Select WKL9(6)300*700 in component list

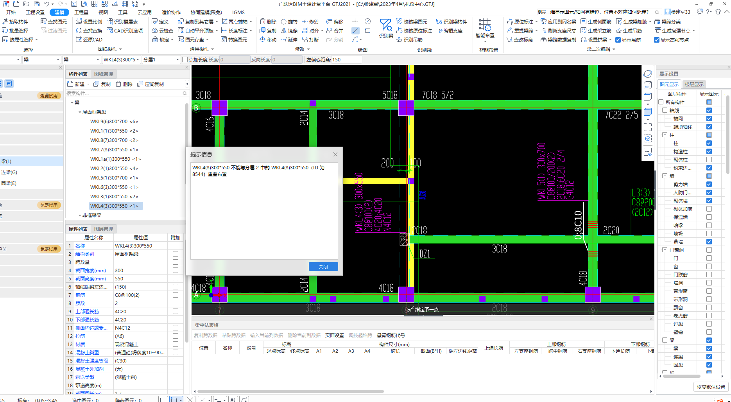pos(114,122)
